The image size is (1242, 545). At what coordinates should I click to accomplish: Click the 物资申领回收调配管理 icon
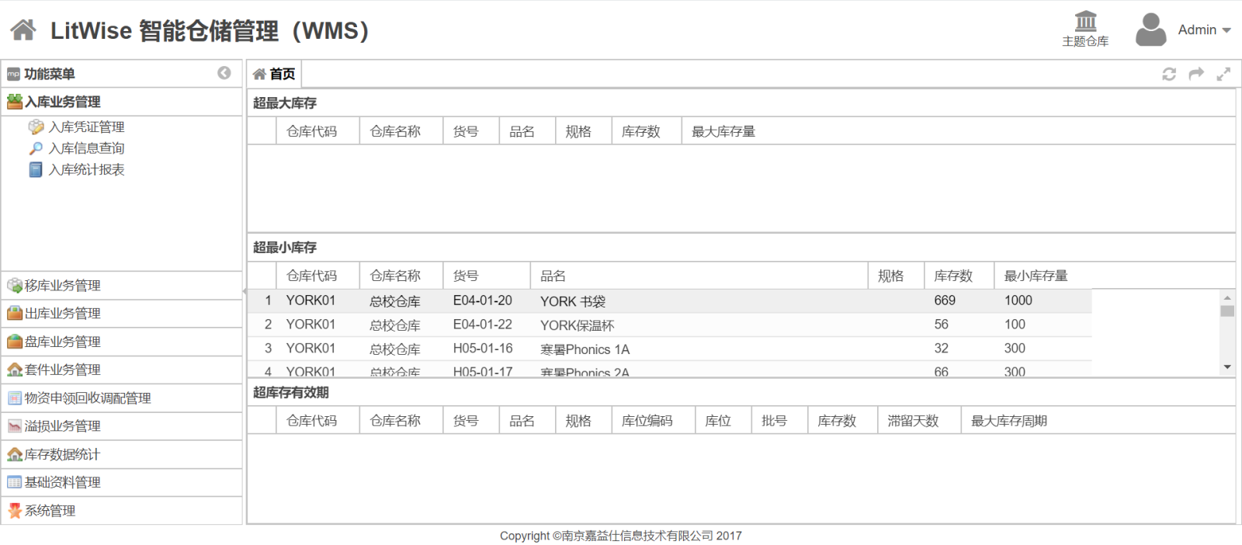pos(15,397)
